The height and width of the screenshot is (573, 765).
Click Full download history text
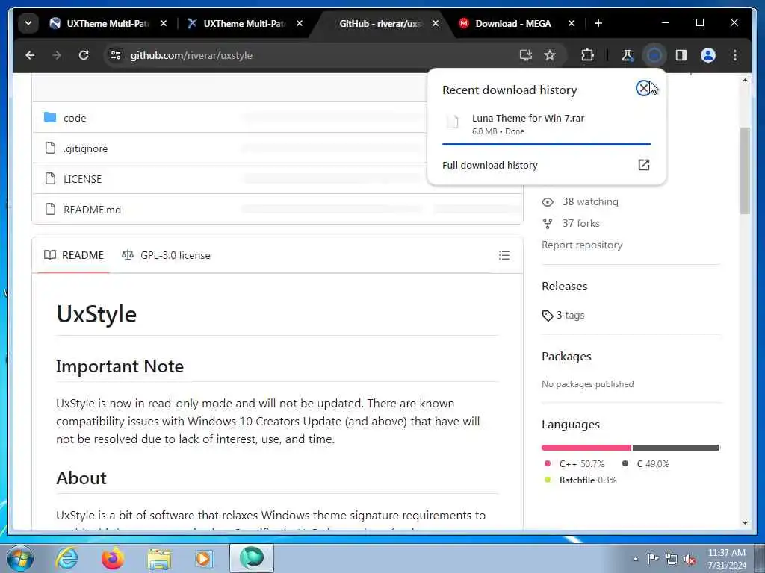pos(490,165)
